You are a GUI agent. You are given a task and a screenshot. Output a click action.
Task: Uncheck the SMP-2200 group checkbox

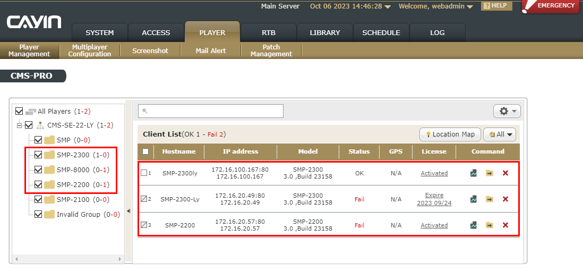click(x=38, y=184)
